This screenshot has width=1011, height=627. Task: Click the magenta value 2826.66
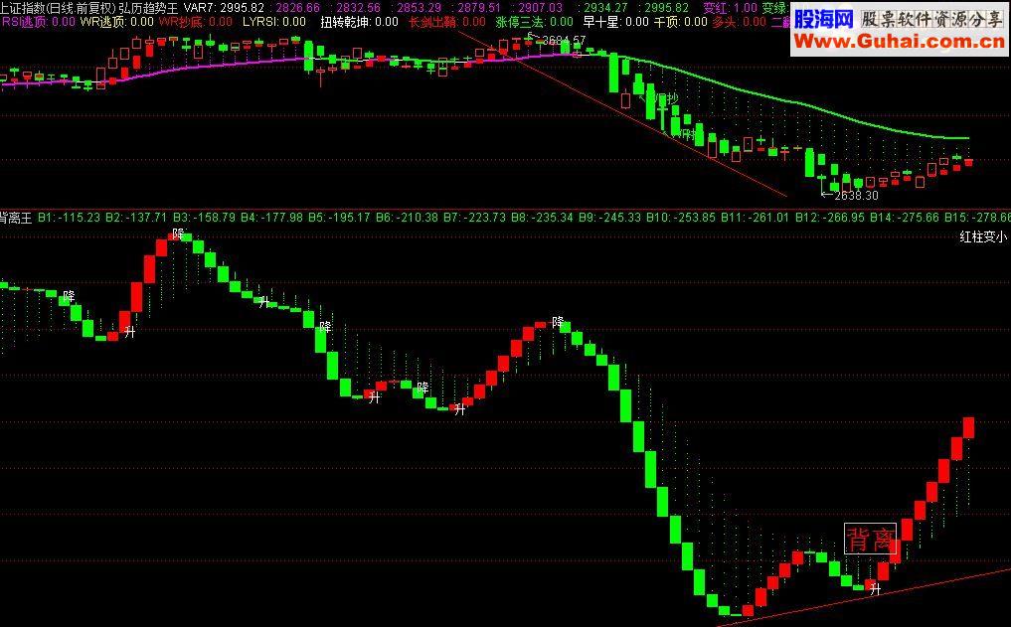tap(297, 8)
